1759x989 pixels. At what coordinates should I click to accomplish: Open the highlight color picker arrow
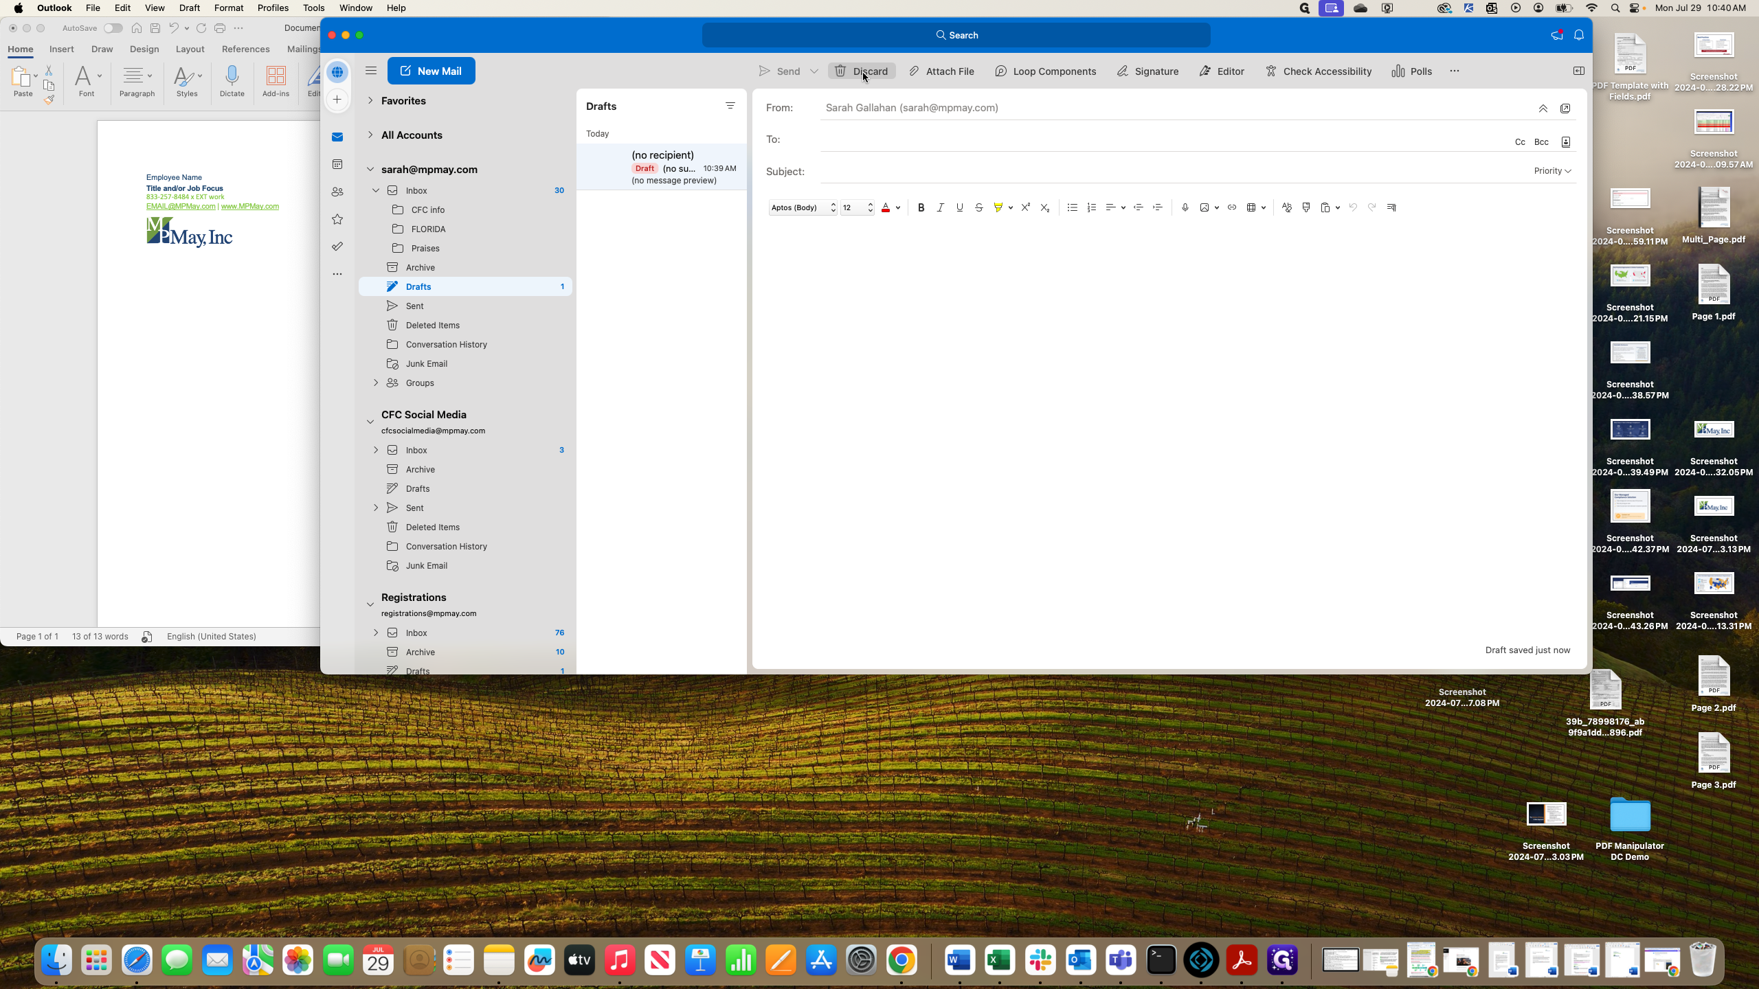pos(1010,207)
